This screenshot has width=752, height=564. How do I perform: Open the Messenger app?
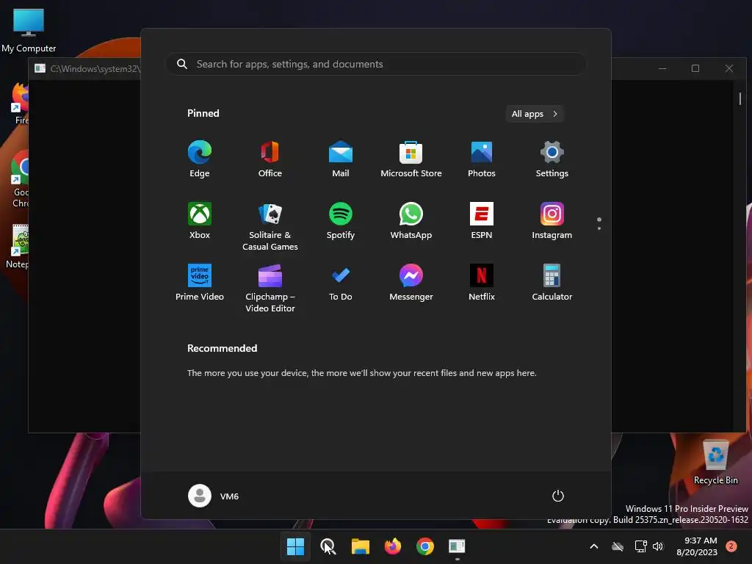(411, 283)
